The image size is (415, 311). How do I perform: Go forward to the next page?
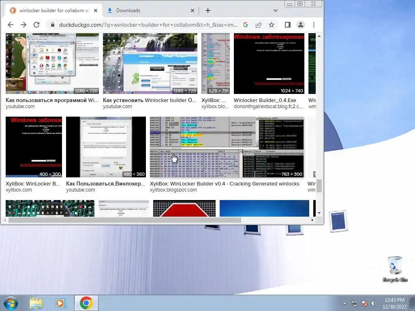coord(24,25)
